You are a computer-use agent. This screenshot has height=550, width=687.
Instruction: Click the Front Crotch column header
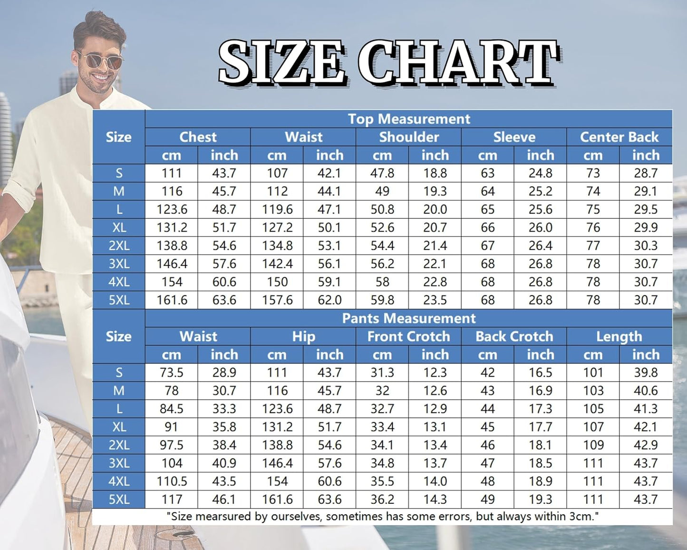(408, 336)
